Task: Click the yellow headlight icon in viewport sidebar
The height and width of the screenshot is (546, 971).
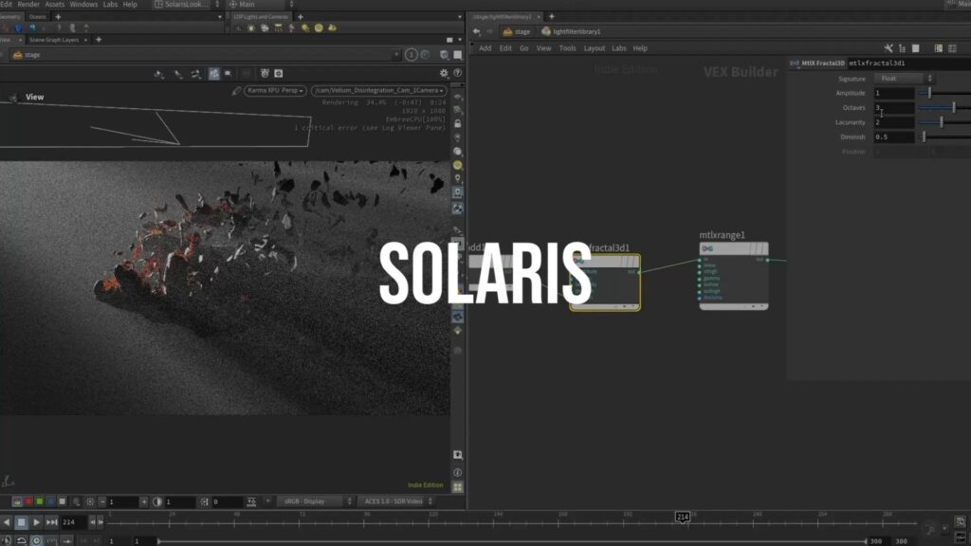Action: pyautogui.click(x=458, y=165)
